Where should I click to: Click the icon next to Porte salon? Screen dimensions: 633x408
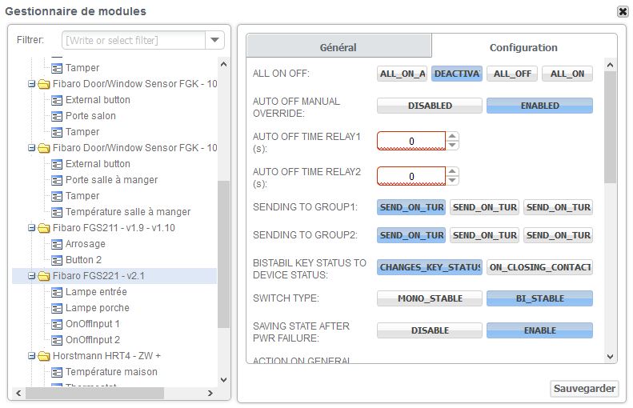pos(57,116)
